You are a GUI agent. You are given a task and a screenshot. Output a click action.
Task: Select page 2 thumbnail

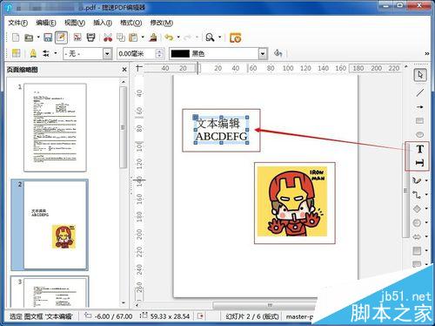point(56,225)
